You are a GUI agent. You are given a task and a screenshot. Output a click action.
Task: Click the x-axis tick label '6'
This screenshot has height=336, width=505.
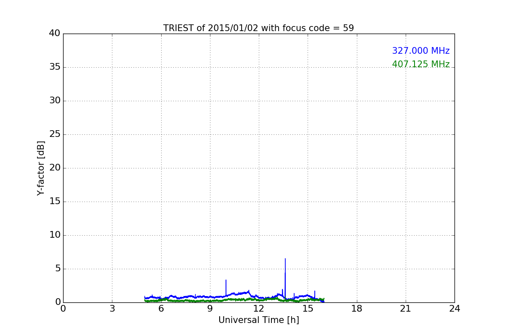(x=161, y=309)
